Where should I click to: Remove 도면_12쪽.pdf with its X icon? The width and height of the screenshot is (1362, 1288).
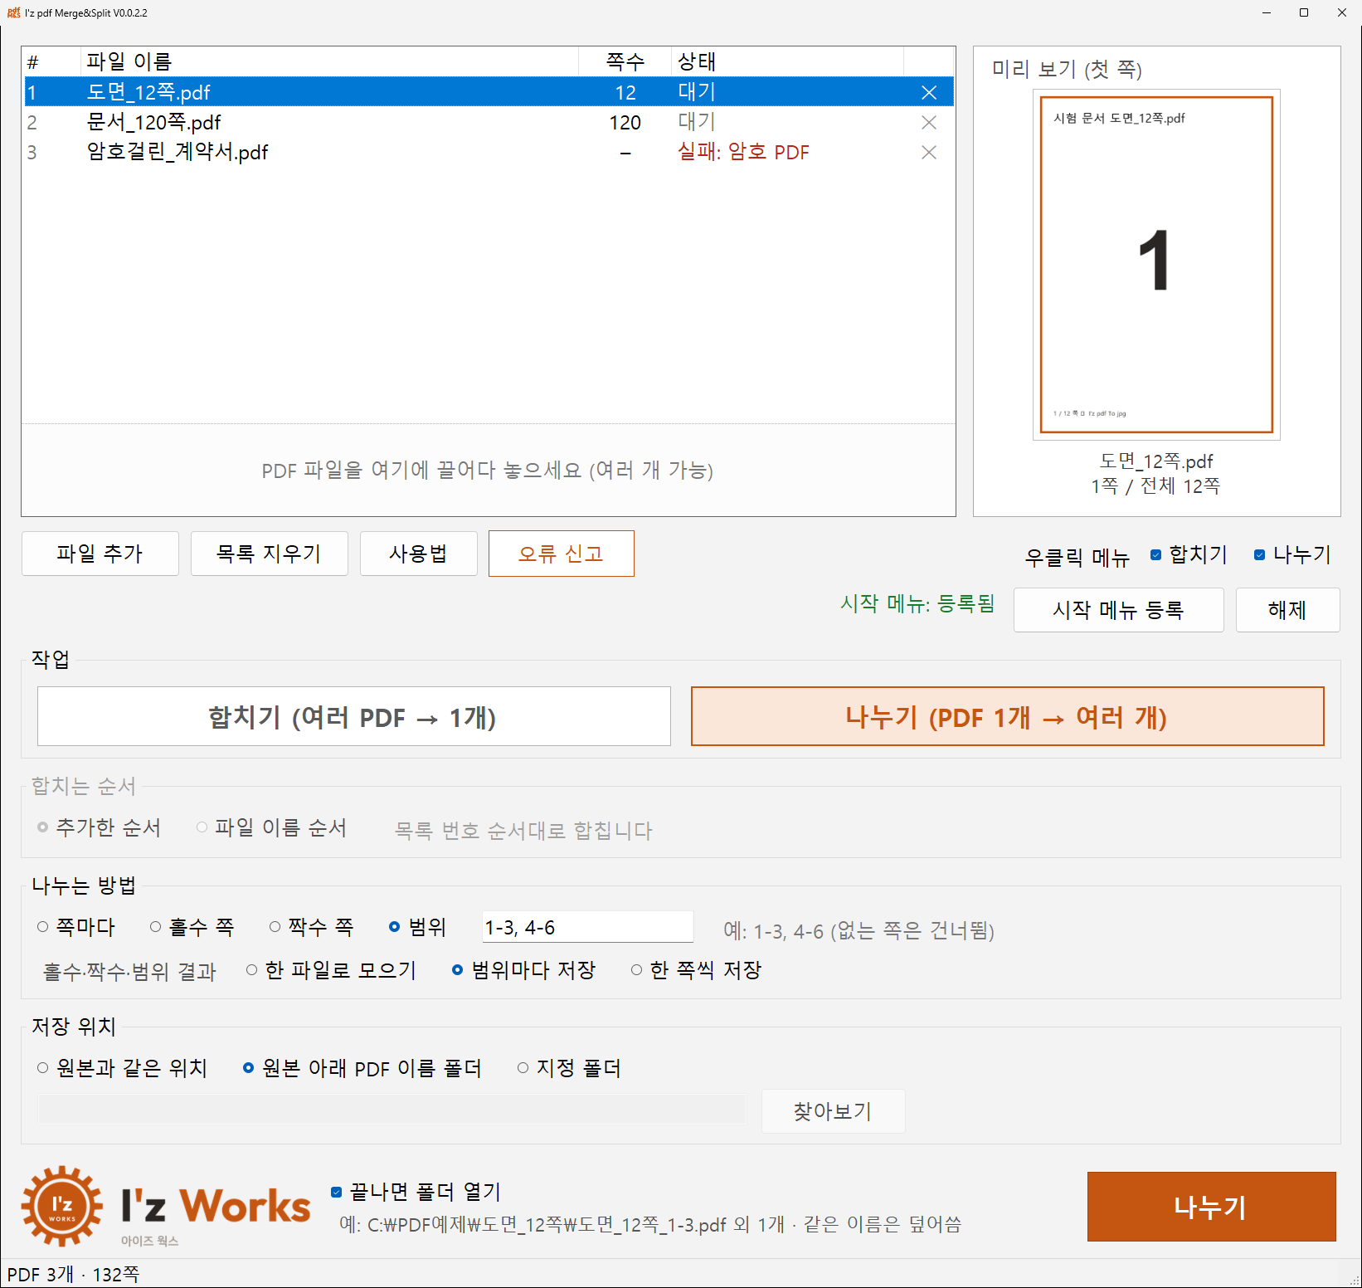tap(929, 92)
